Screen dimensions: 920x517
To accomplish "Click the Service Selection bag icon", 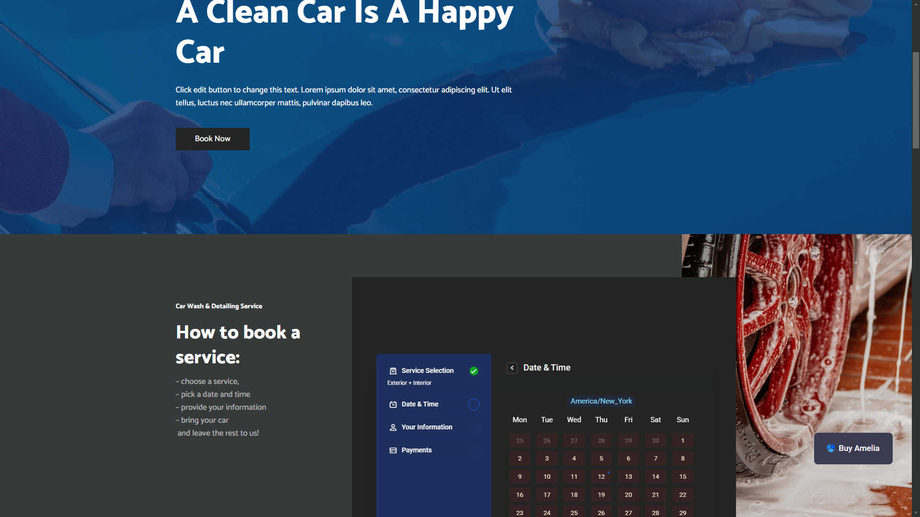I will pyautogui.click(x=393, y=371).
